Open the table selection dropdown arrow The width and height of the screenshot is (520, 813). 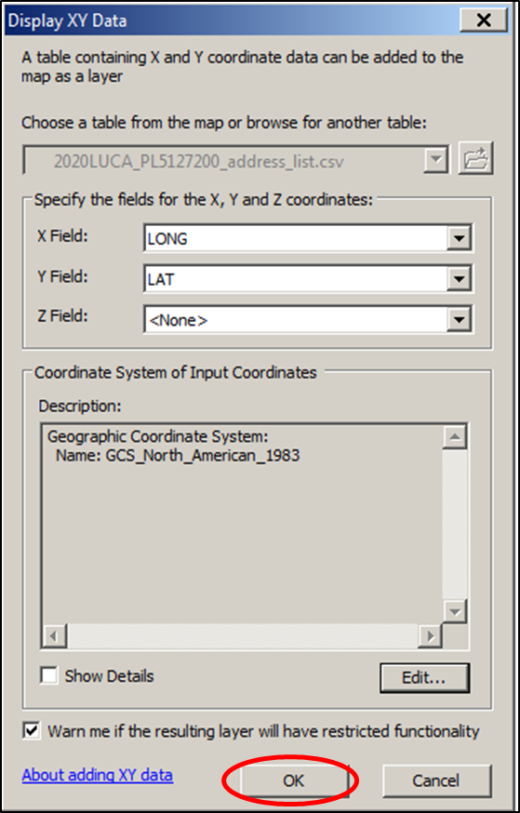coord(436,163)
